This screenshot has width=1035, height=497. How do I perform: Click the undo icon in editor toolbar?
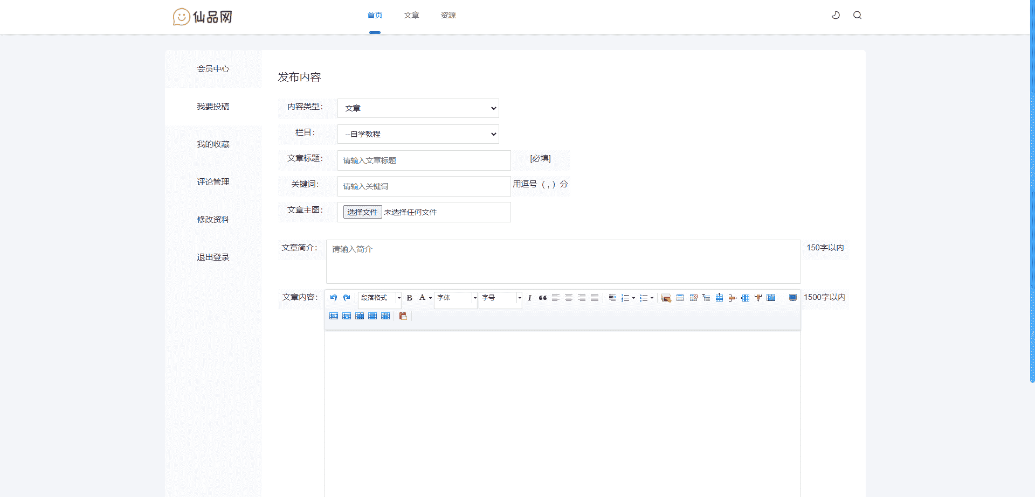click(333, 298)
